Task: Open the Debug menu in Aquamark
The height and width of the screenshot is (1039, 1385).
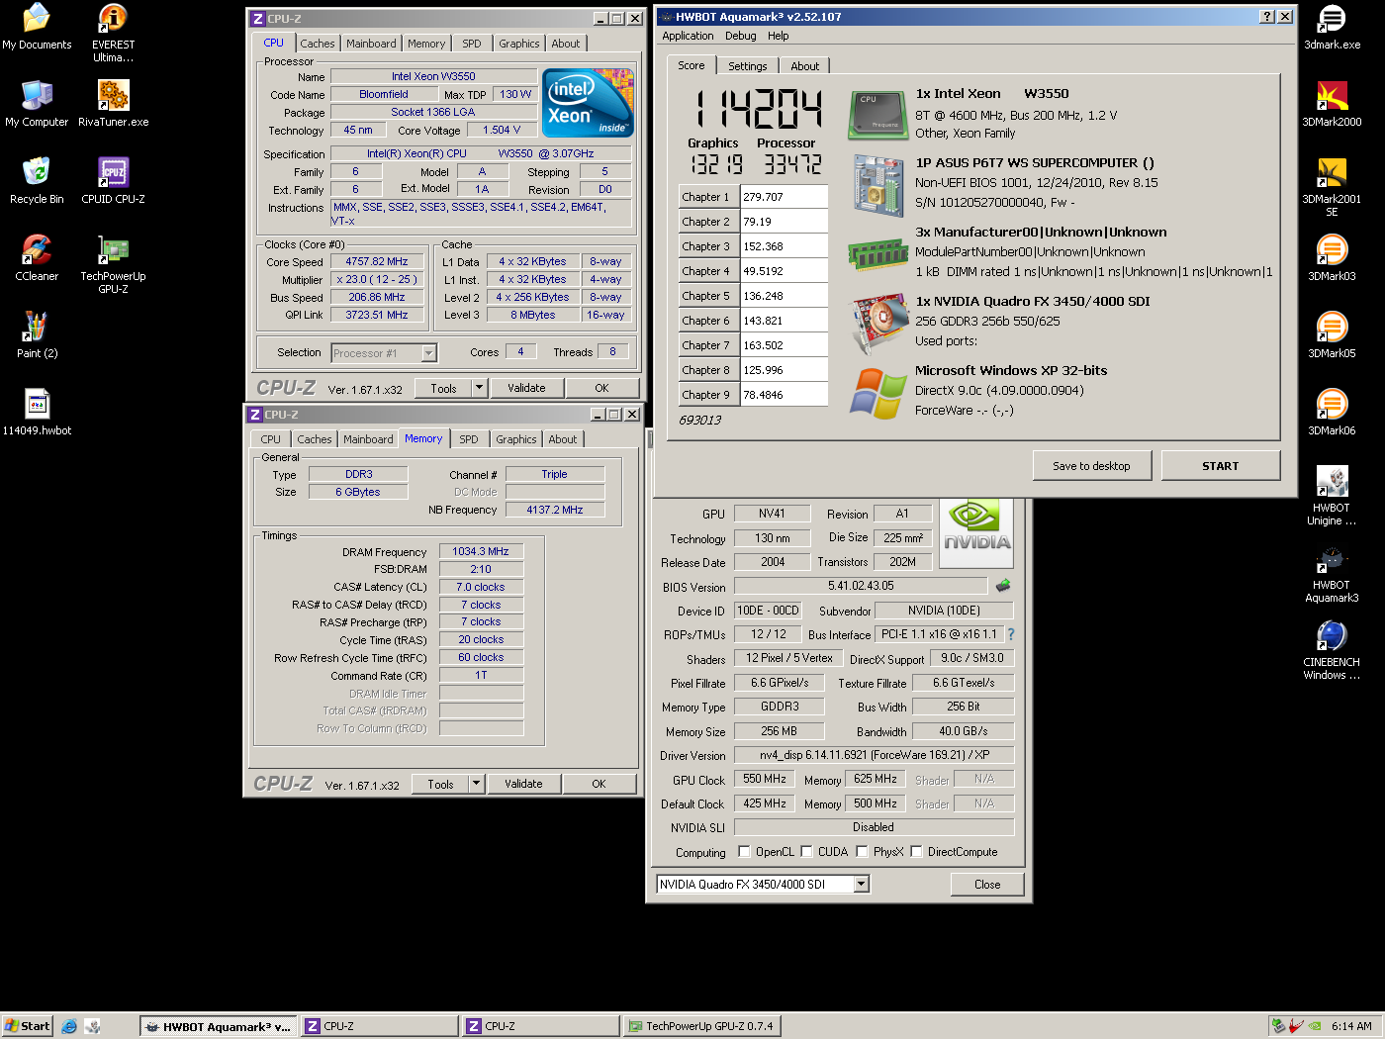Action: [741, 36]
